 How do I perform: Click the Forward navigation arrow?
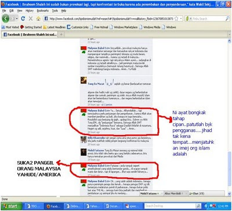[13, 19]
